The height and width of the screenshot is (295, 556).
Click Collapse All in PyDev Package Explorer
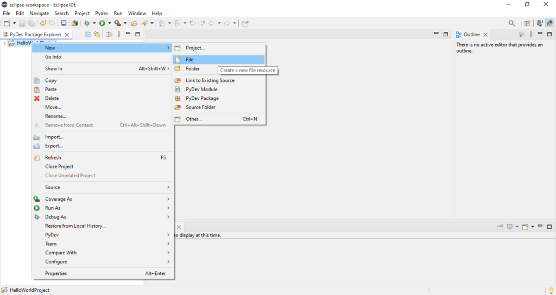pyautogui.click(x=88, y=34)
